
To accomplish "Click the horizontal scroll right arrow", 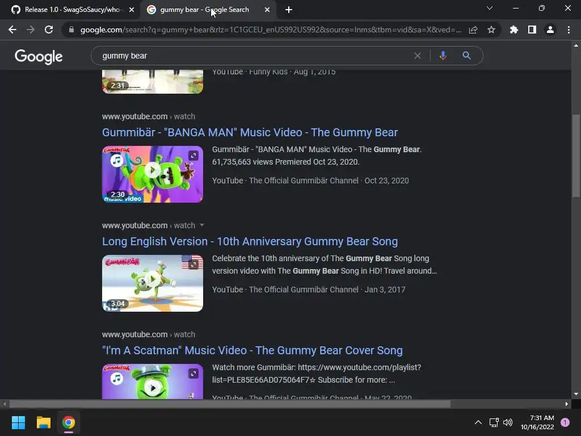I will tap(567, 404).
